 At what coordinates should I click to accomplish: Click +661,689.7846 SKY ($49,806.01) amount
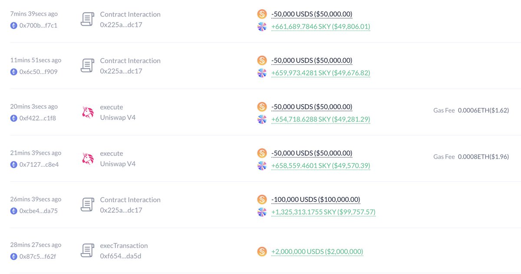click(321, 27)
